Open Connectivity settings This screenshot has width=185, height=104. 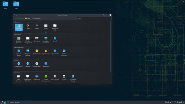click(37, 65)
